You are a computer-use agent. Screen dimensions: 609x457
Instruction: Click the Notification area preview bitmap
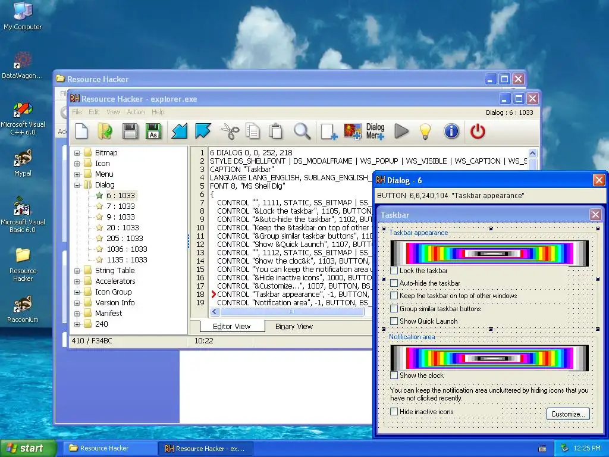point(489,358)
